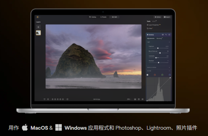Switch to the Presets tab
The height and width of the screenshot is (136, 208).
103,17
